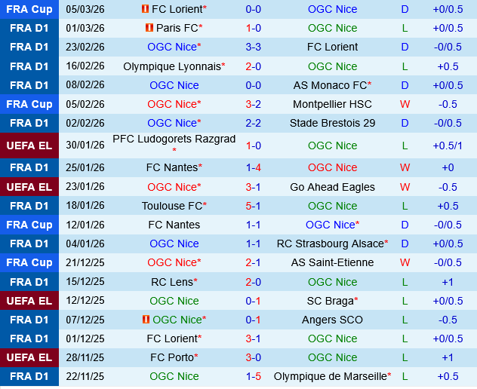Click the date 04/01/26

click(85, 244)
